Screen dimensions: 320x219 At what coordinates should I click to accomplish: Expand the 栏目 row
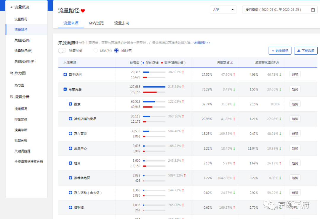pyautogui.click(x=71, y=163)
